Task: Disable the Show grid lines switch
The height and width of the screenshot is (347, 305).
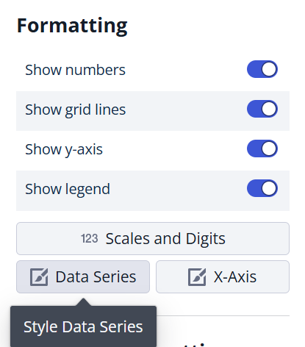Action: click(262, 109)
